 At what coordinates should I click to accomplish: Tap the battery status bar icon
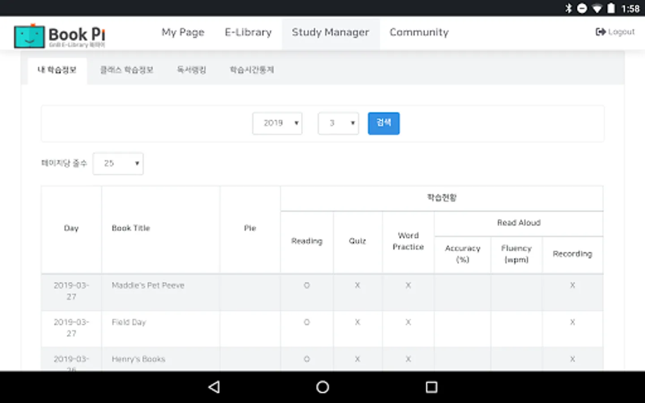(x=611, y=9)
